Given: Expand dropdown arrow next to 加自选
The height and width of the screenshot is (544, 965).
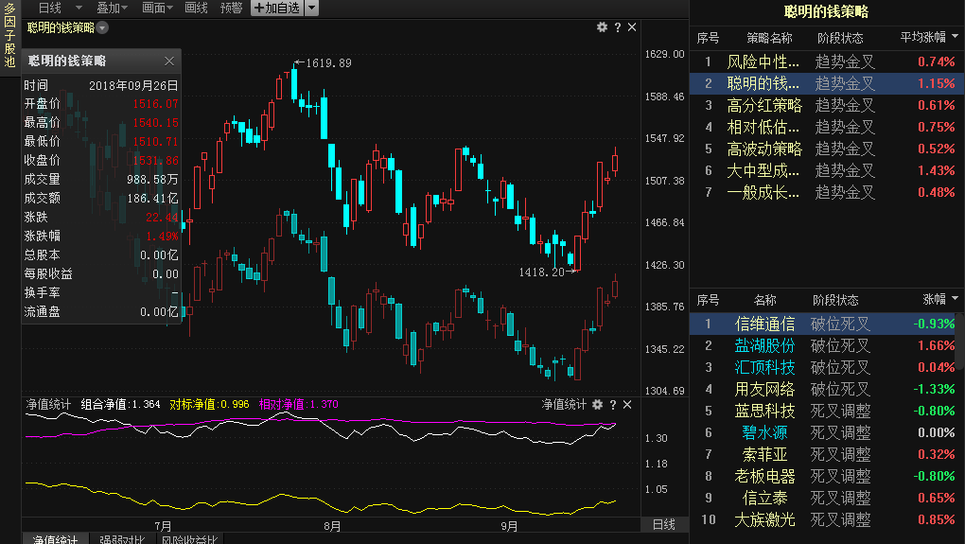Looking at the screenshot, I should click(x=312, y=8).
